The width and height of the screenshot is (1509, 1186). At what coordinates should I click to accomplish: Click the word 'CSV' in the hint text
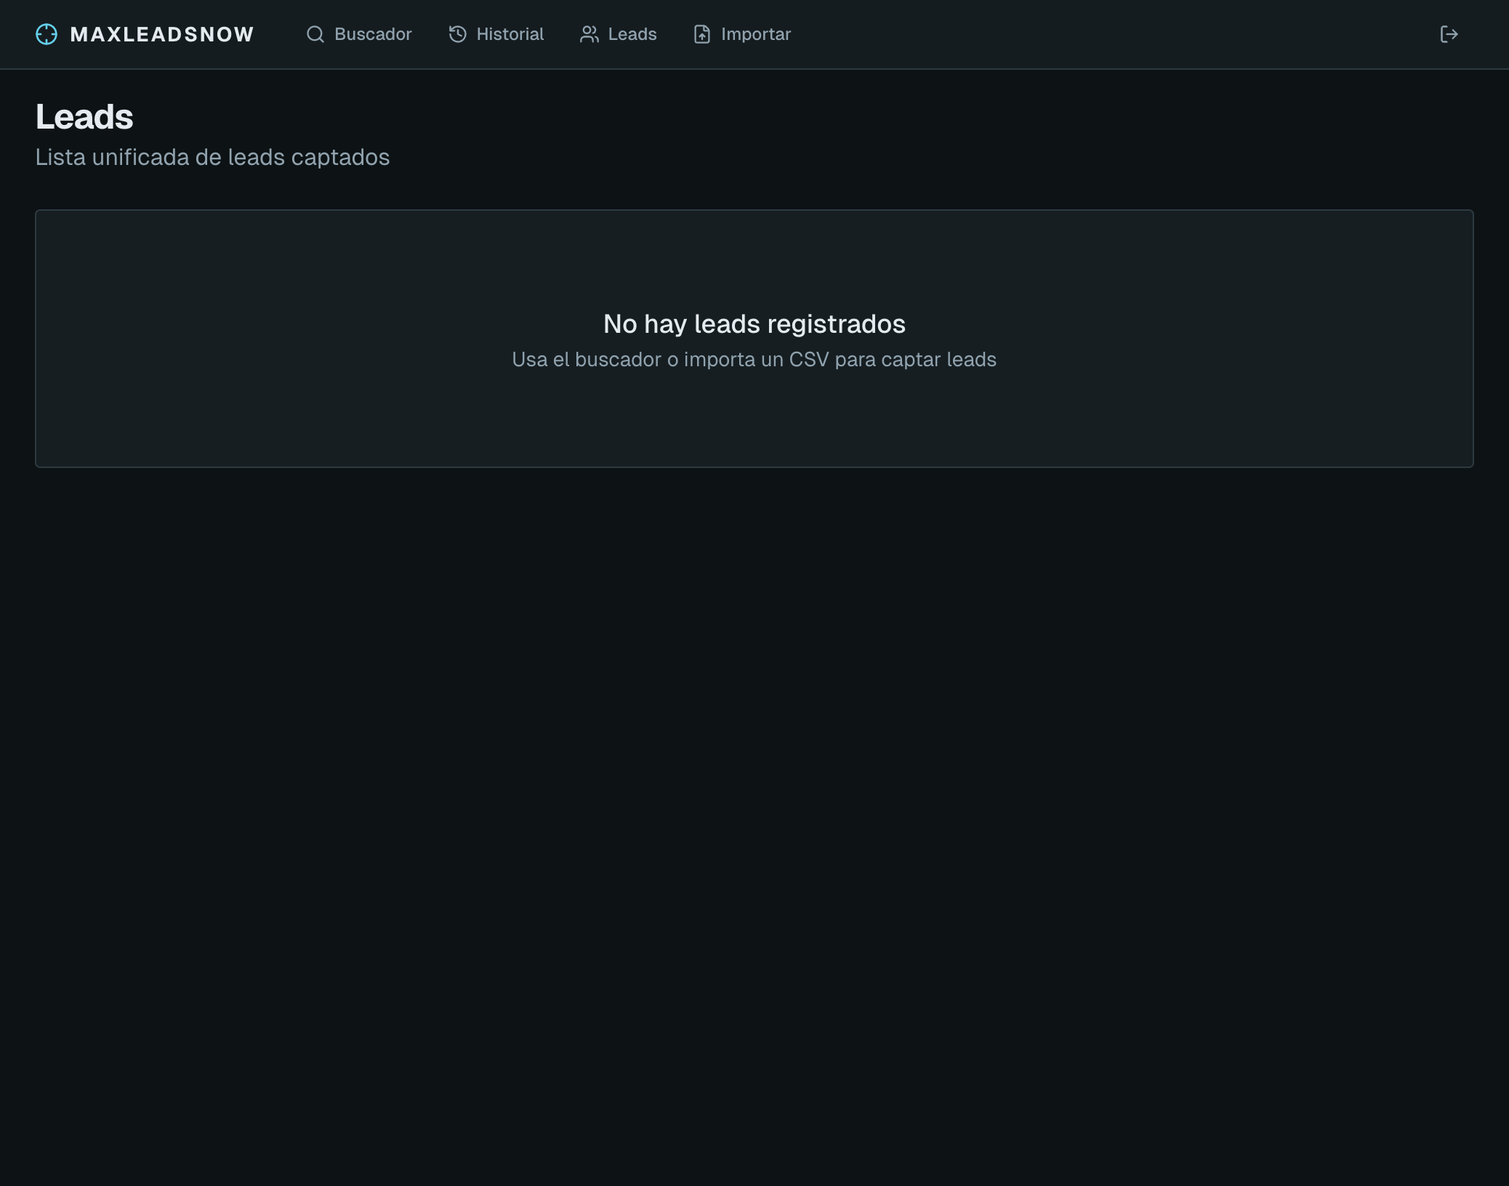pos(808,360)
